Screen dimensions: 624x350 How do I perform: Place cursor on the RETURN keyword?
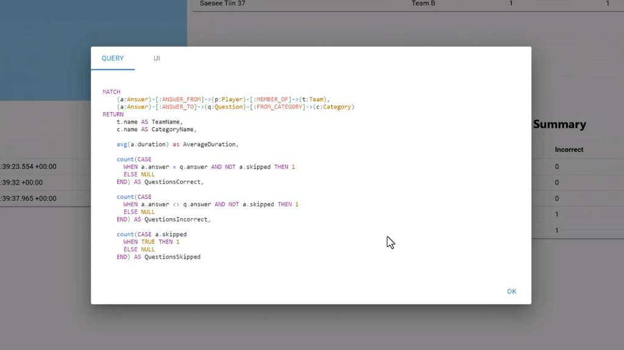coord(113,114)
